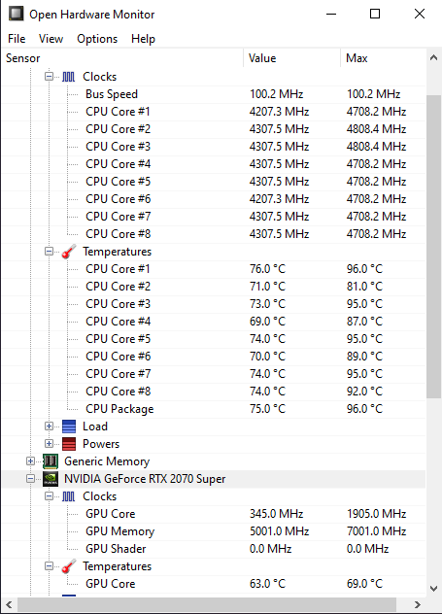
Task: Click the CPU Temperatures thermometer icon
Action: 69,252
